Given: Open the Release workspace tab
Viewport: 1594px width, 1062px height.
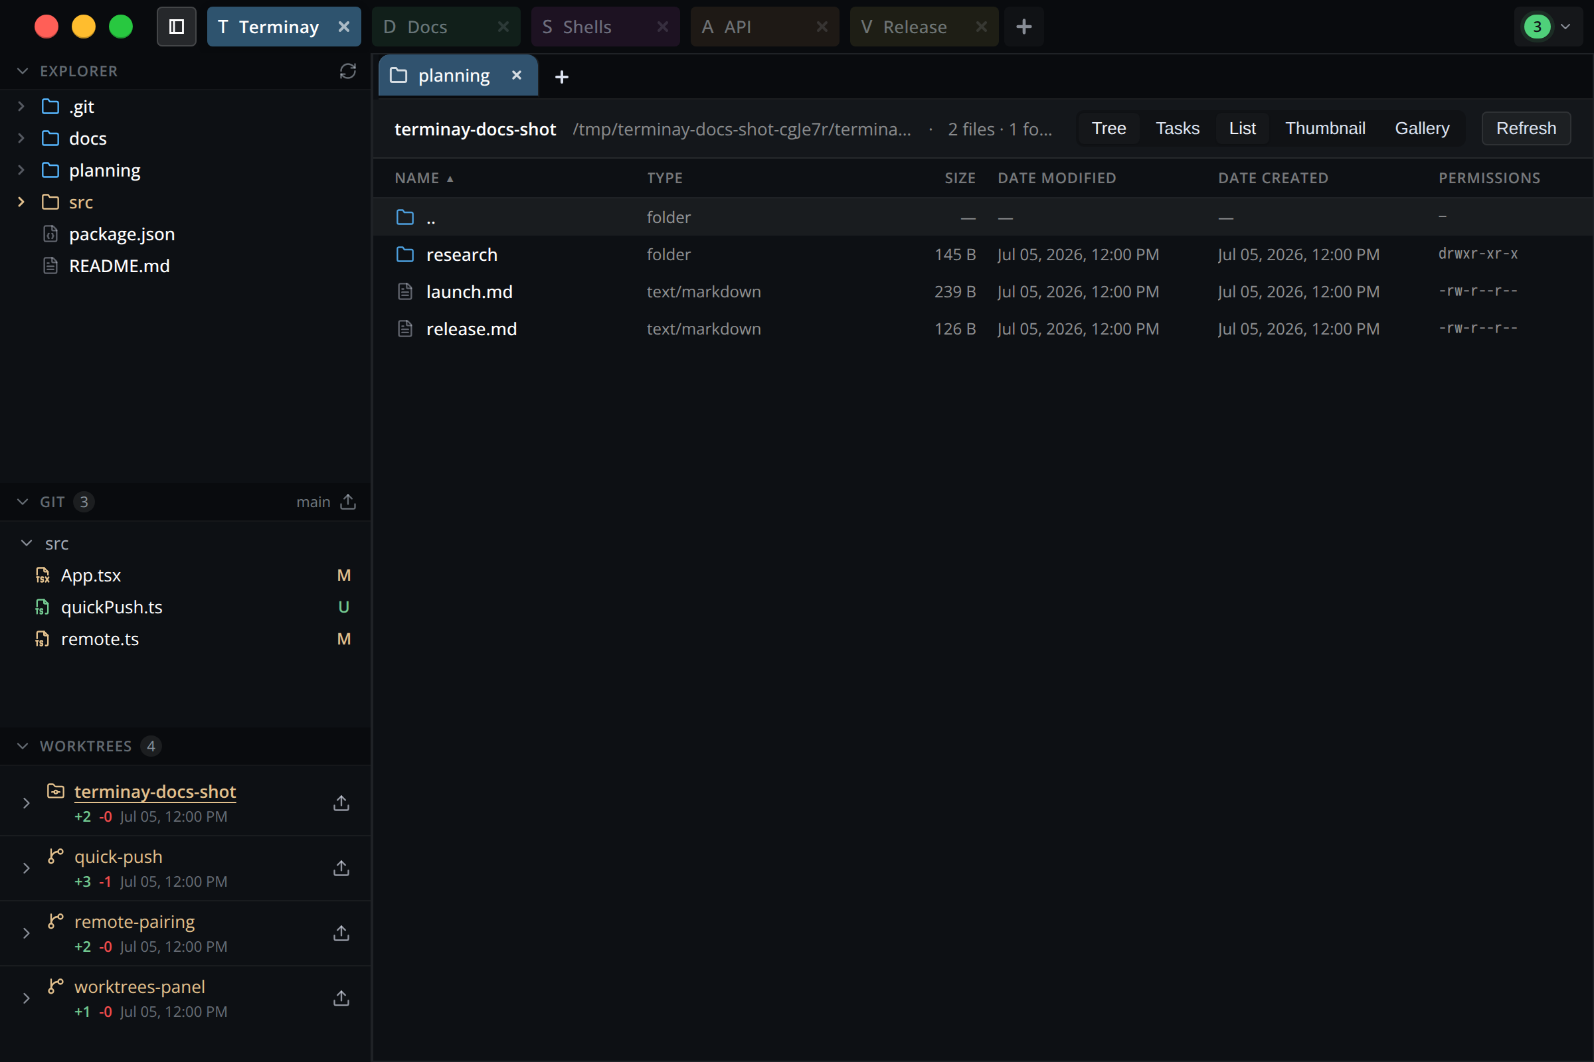Looking at the screenshot, I should tap(924, 27).
